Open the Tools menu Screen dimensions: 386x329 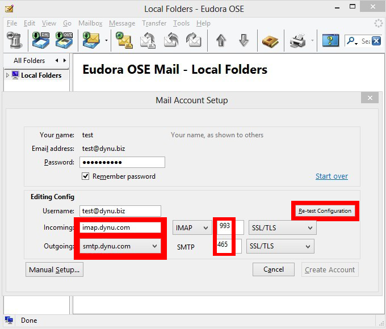tap(181, 23)
